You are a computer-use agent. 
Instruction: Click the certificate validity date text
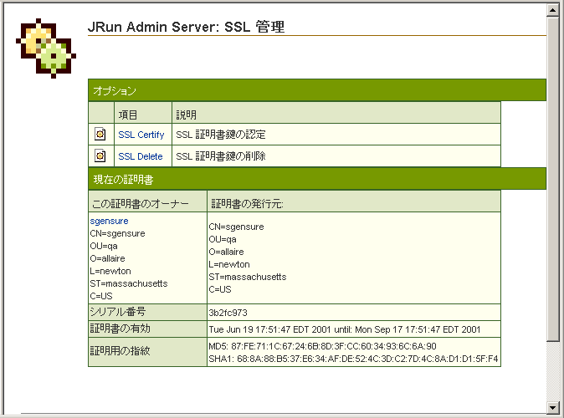(345, 329)
